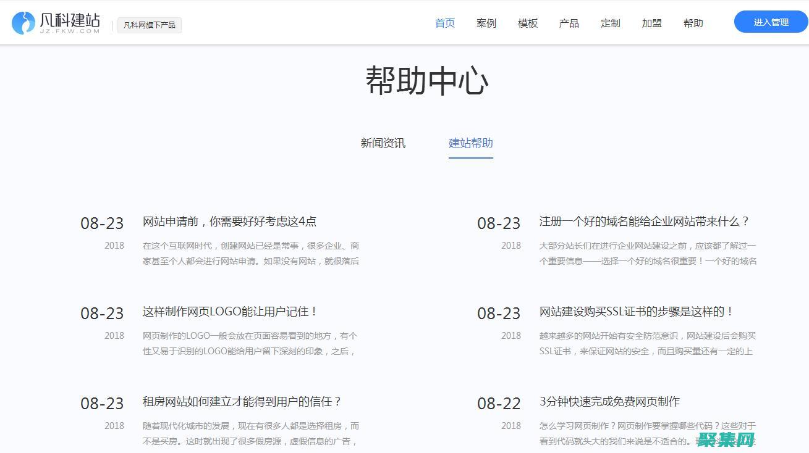Open the 定制 navigation item
Image resolution: width=809 pixels, height=453 pixels.
point(610,23)
